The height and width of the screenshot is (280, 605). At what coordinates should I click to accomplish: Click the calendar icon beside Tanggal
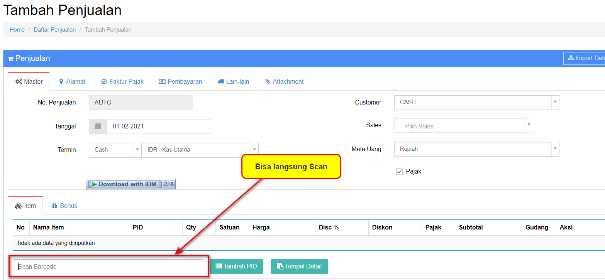[x=98, y=126]
